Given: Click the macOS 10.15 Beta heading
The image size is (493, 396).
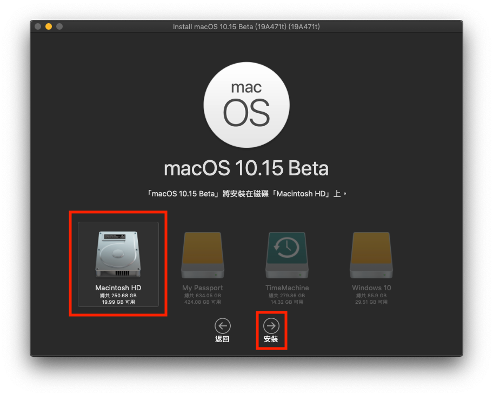Looking at the screenshot, I should tap(246, 168).
